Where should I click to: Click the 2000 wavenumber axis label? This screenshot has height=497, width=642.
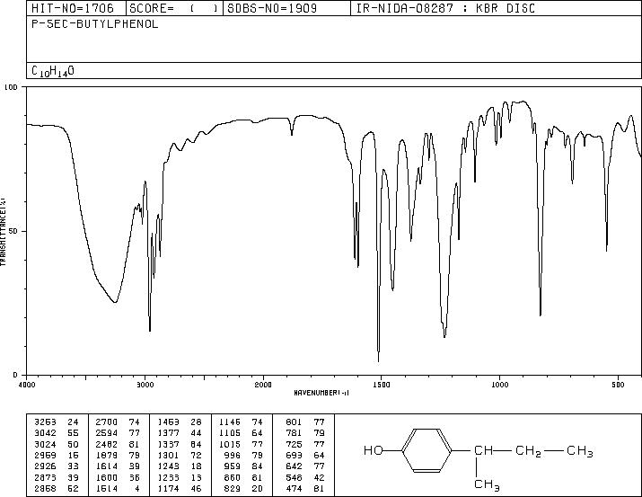[263, 385]
